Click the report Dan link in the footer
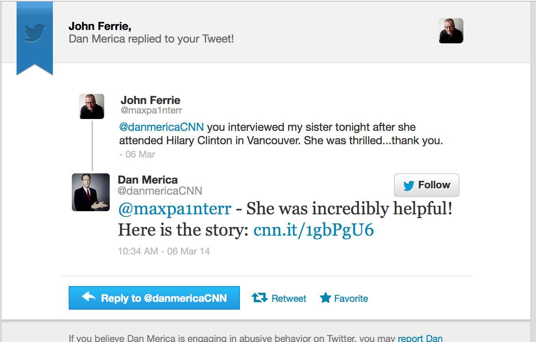The width and height of the screenshot is (536, 342). point(420,338)
